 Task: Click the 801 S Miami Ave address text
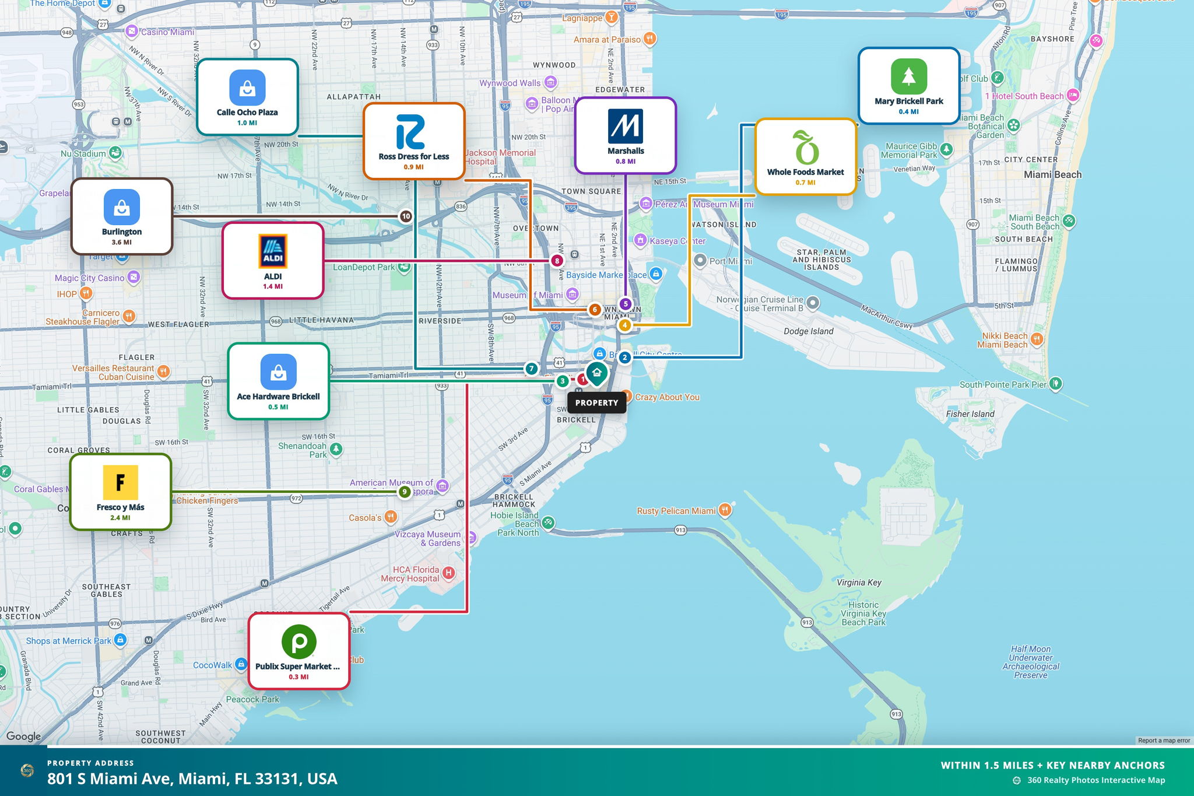click(x=192, y=779)
